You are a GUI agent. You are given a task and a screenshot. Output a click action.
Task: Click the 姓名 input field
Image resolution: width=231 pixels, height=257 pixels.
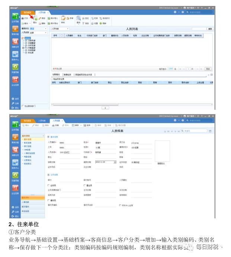coord(102,142)
